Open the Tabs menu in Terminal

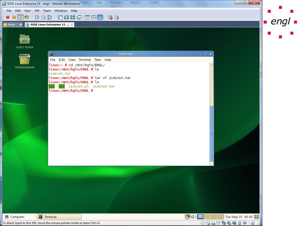pyautogui.click(x=98, y=60)
